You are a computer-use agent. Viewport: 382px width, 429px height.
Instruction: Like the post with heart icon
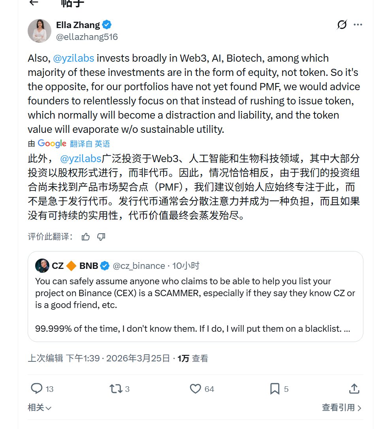coord(196,389)
